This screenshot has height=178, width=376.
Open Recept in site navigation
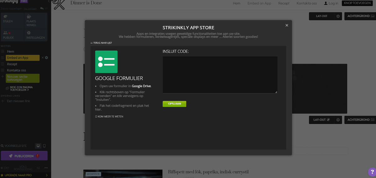click(284, 3)
